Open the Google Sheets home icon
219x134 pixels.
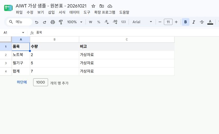(x=8, y=8)
